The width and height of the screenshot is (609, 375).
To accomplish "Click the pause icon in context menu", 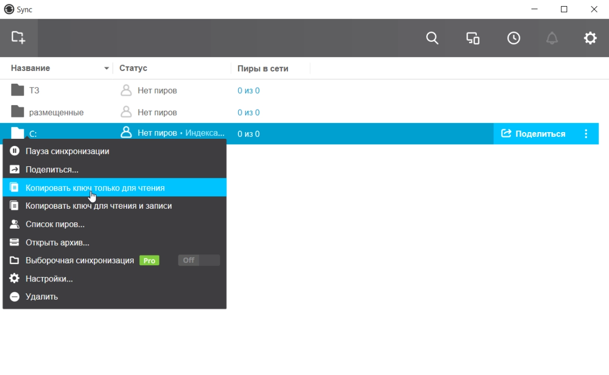I will tap(14, 151).
